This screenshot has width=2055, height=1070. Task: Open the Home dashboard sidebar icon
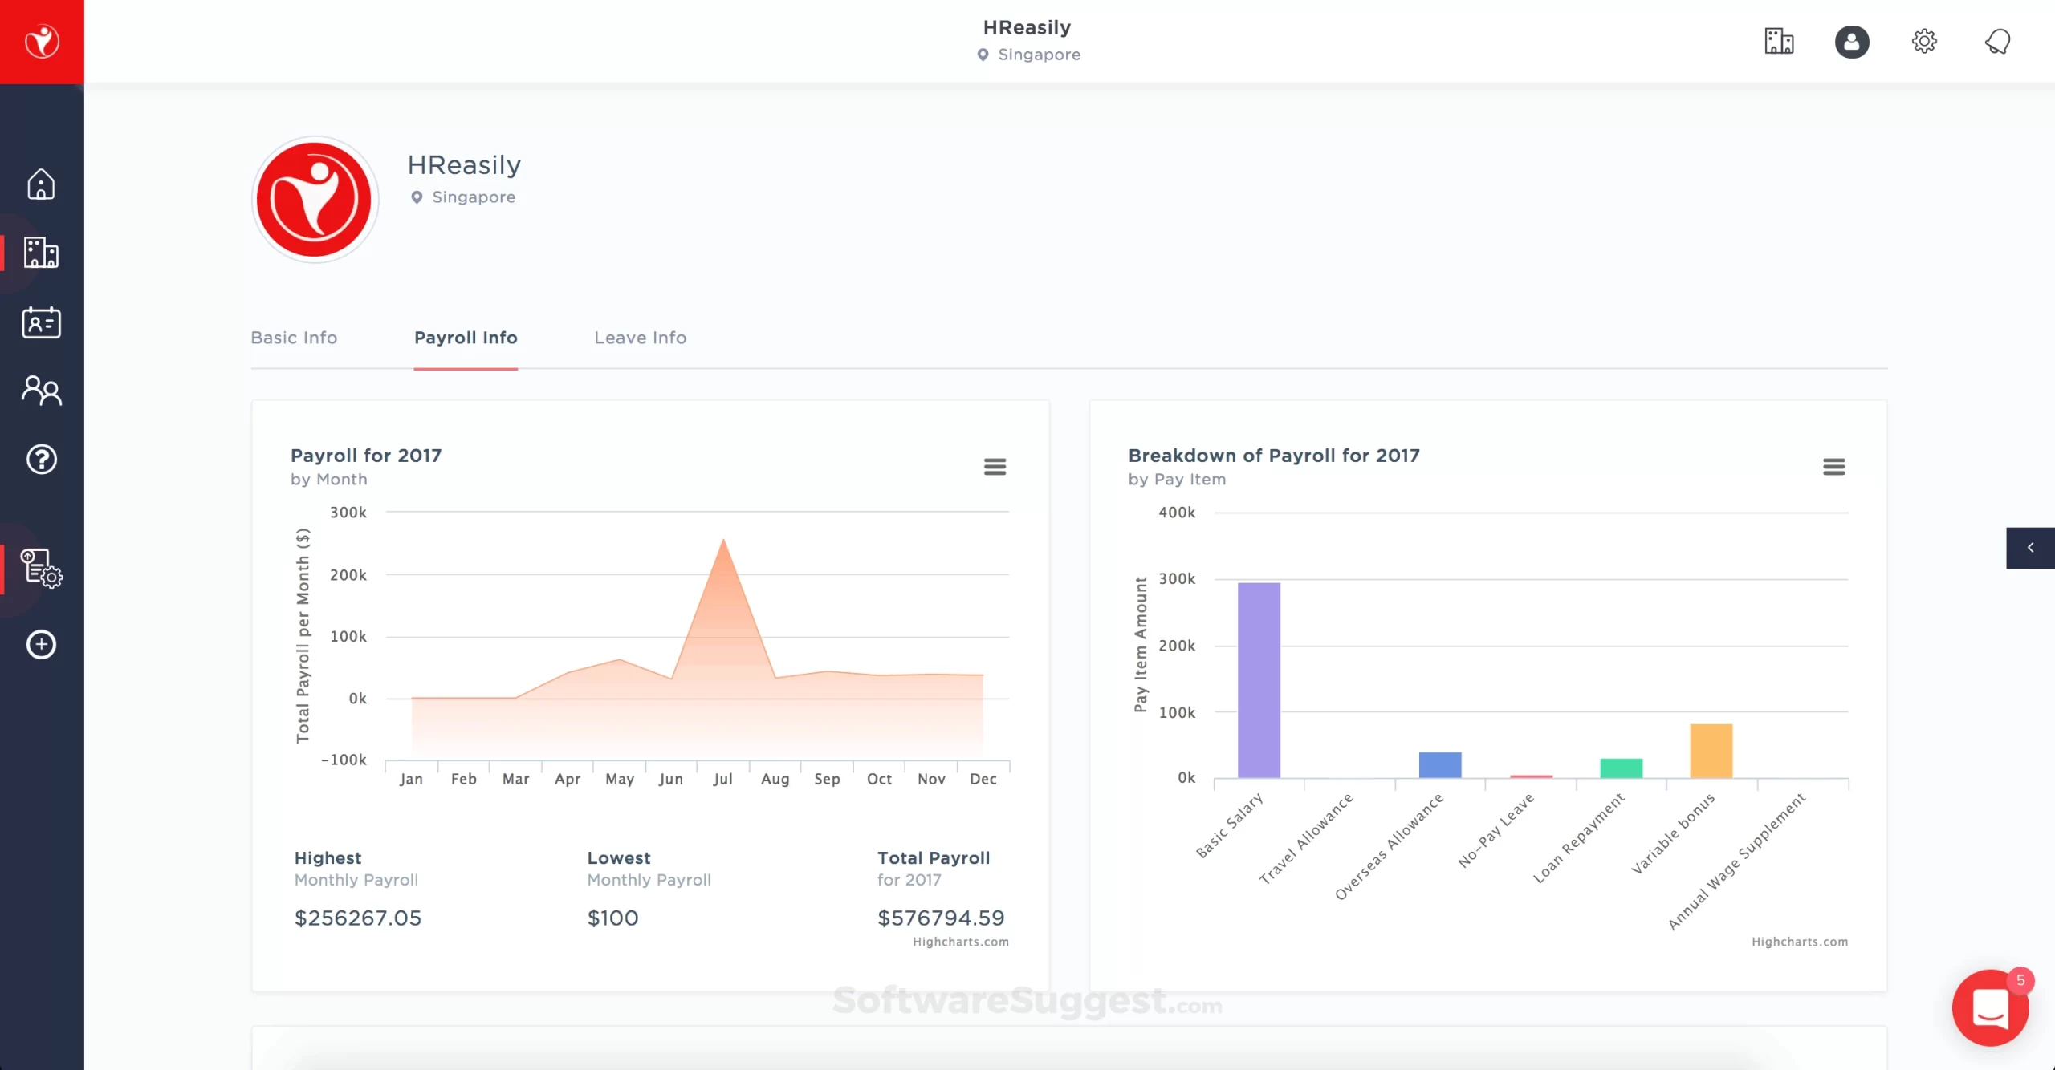tap(41, 184)
